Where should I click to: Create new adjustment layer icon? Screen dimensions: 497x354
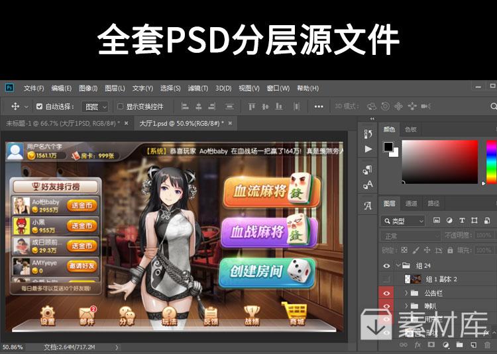[446, 345]
